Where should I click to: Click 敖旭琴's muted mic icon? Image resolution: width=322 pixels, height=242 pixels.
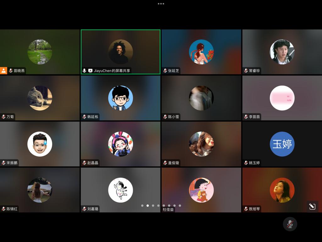pos(246,209)
